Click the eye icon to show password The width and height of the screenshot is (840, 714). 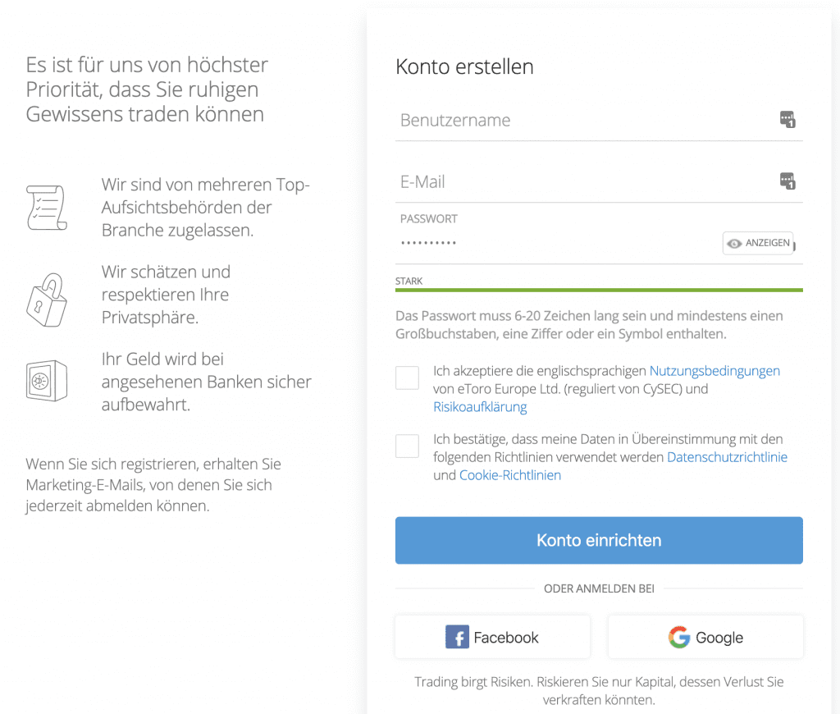coord(735,244)
